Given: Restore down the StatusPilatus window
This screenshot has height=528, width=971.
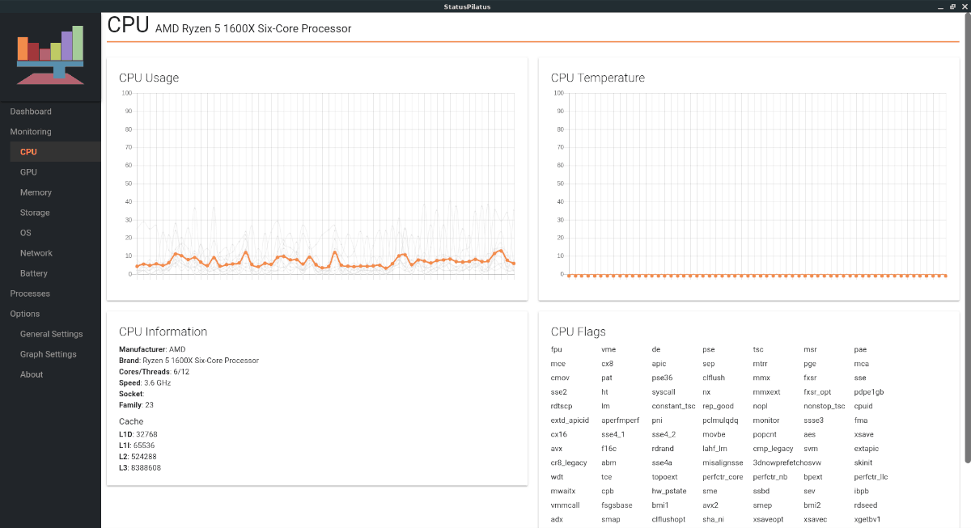Looking at the screenshot, I should point(952,6).
